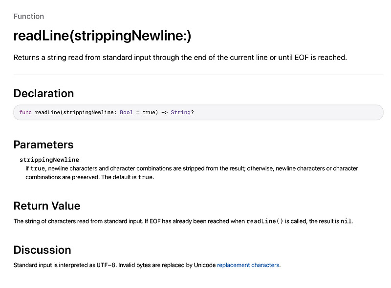Click the strippingNewline parameter name under Parameters
This screenshot has height=288, width=391.
(x=49, y=160)
